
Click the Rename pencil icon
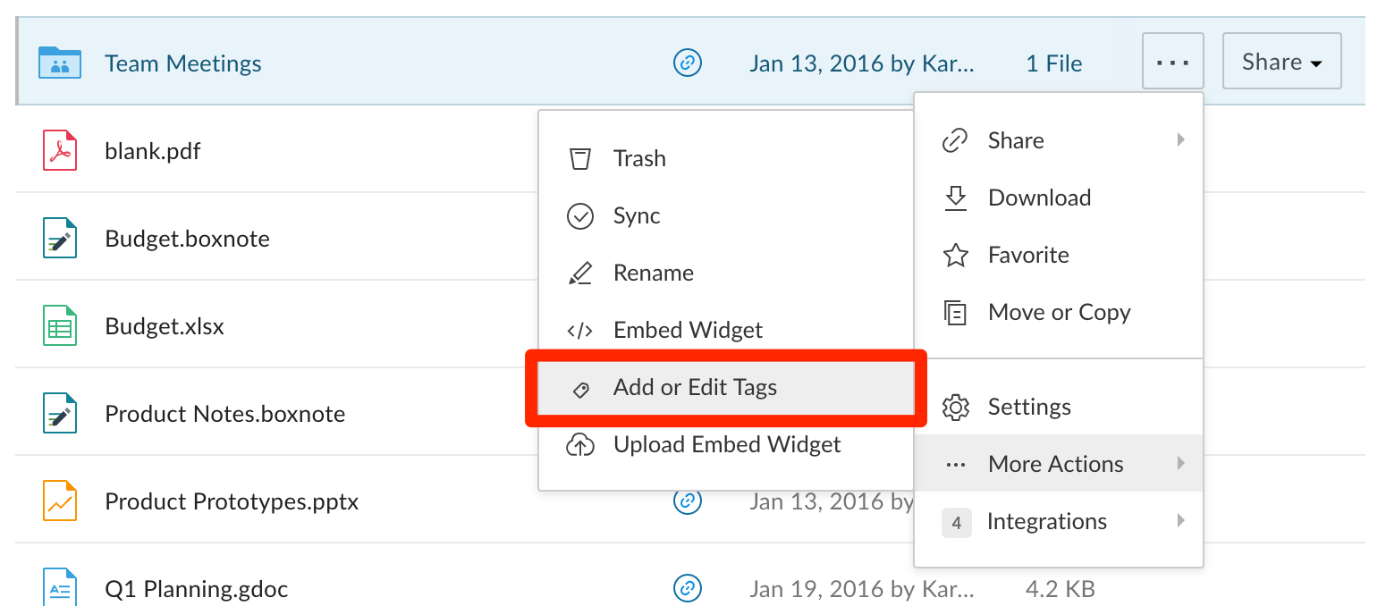(580, 274)
